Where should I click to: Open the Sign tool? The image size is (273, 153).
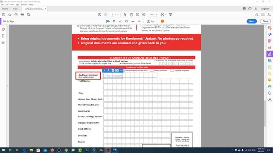tap(151, 21)
